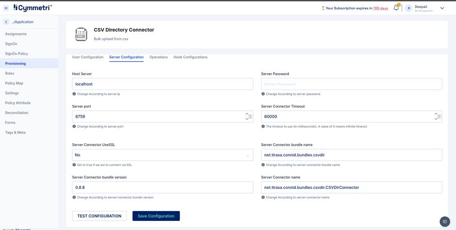Click the CSV connector file icon
Screen dimensions: 456x230
click(x=81, y=34)
